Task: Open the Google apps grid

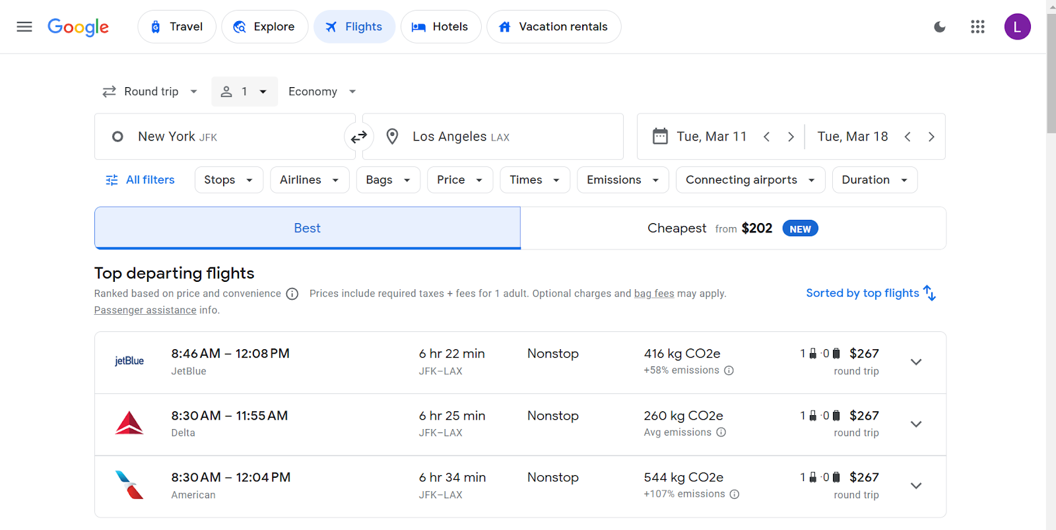Action: (x=977, y=27)
